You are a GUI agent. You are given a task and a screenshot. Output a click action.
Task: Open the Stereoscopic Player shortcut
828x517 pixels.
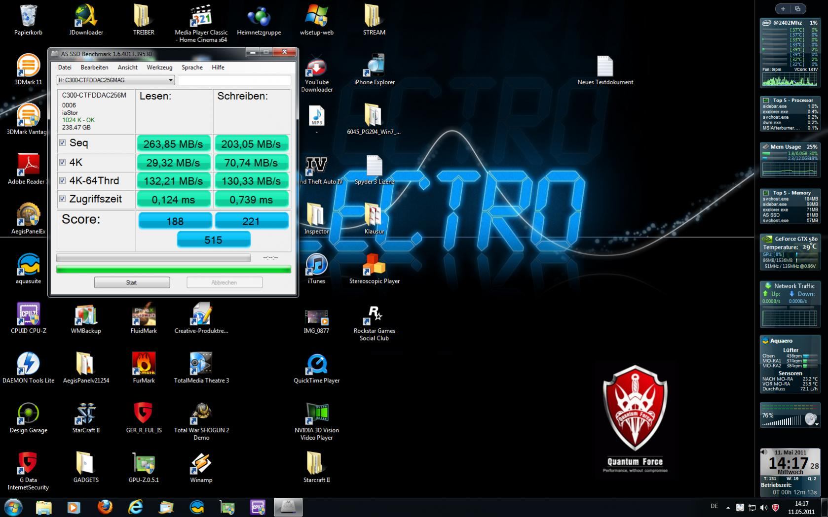374,269
